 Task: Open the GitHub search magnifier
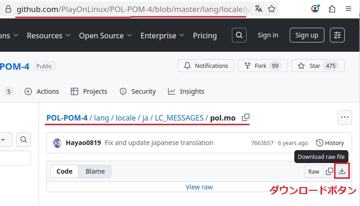coord(239,35)
